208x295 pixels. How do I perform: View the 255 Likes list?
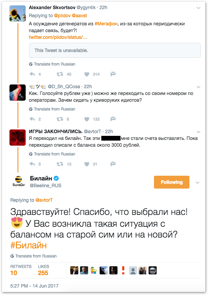(43, 270)
